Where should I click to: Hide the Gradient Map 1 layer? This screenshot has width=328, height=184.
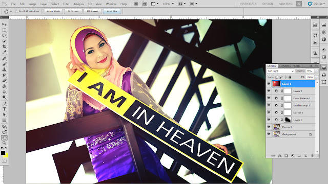point(269,105)
